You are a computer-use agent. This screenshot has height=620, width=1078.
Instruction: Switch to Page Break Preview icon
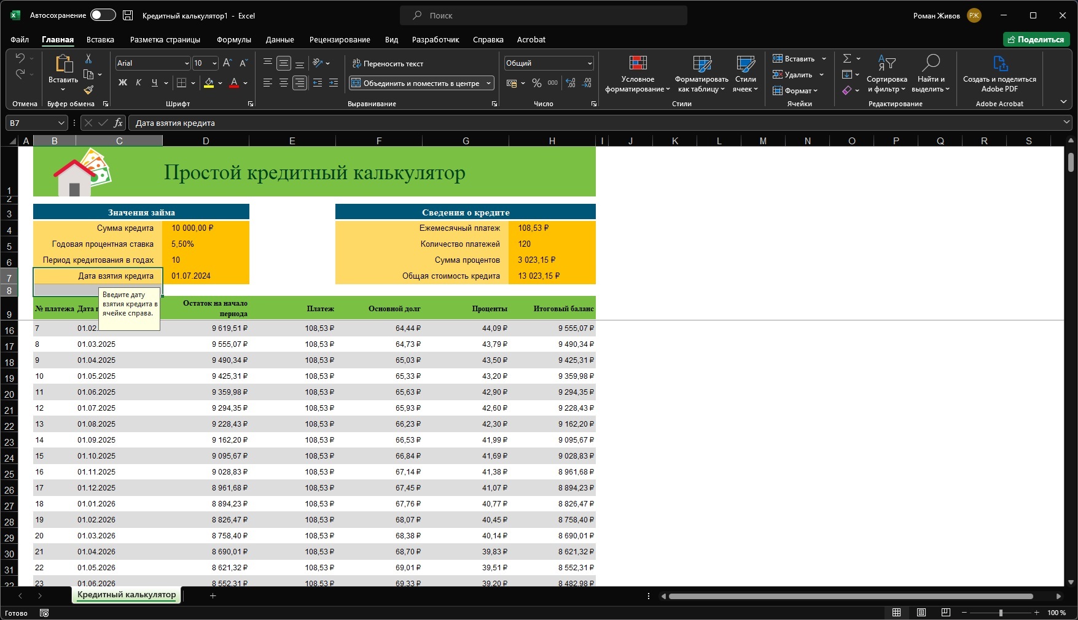[946, 613]
